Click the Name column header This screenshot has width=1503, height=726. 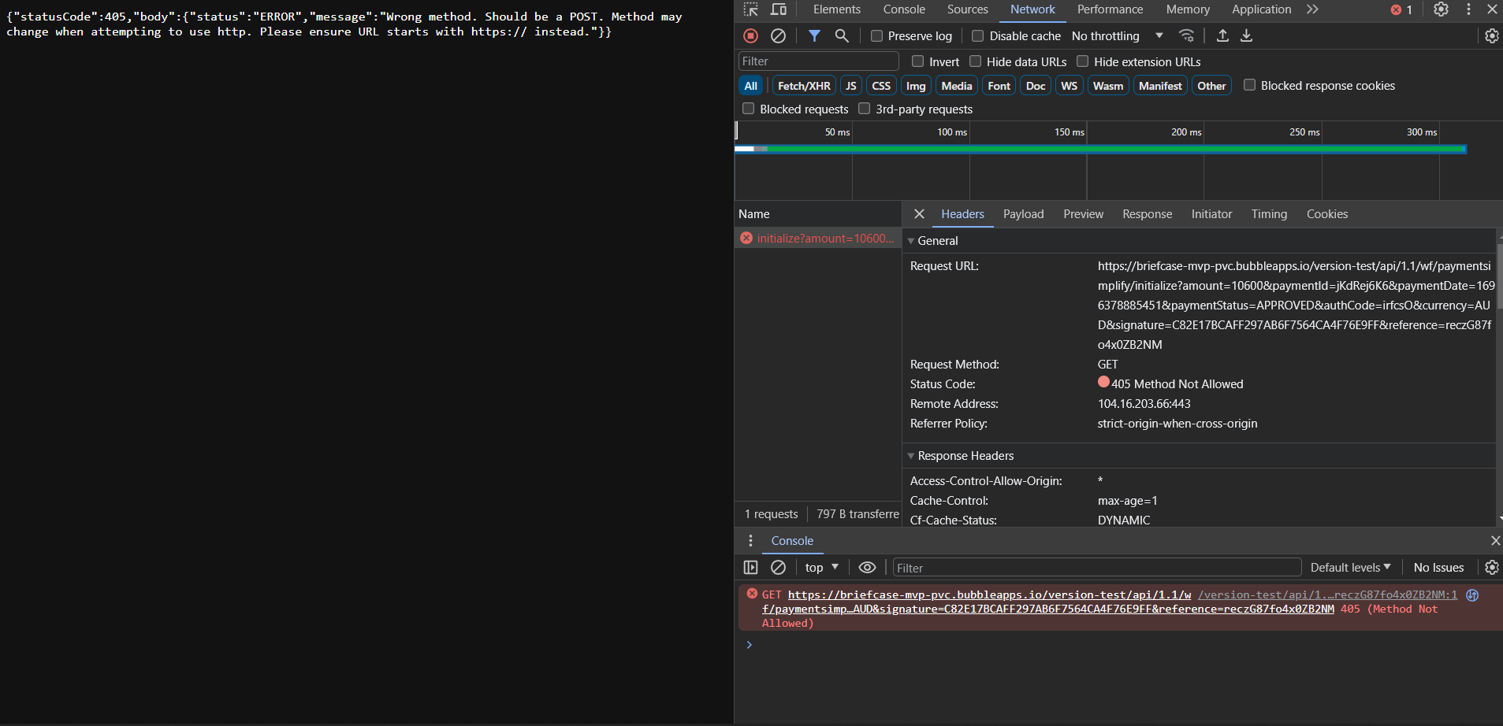[x=818, y=214]
